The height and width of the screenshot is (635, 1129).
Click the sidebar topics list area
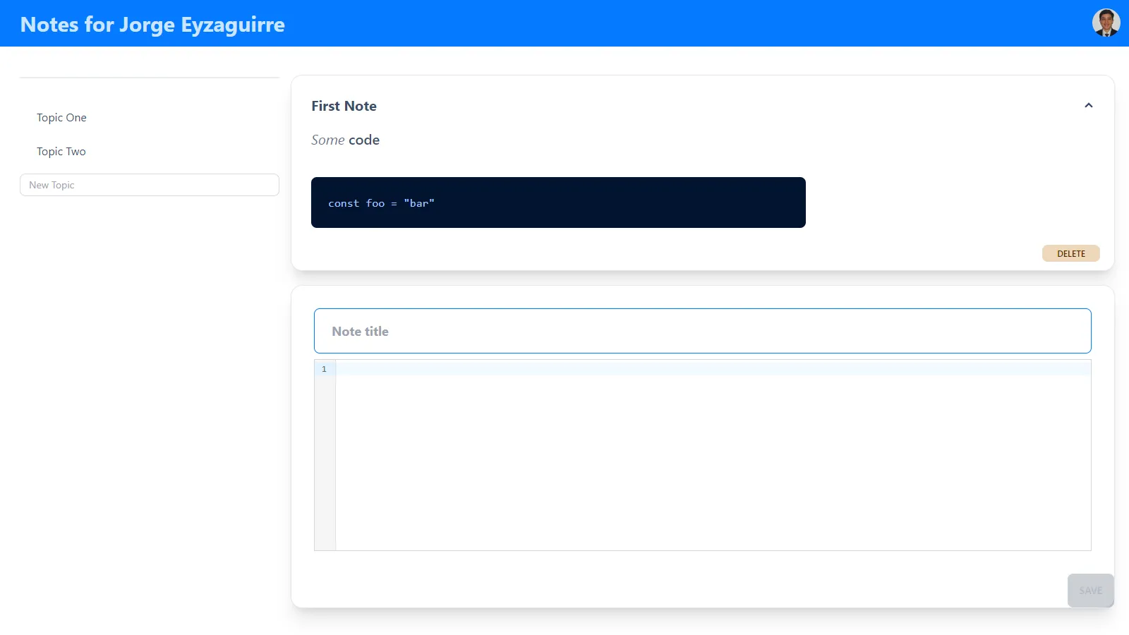149,134
